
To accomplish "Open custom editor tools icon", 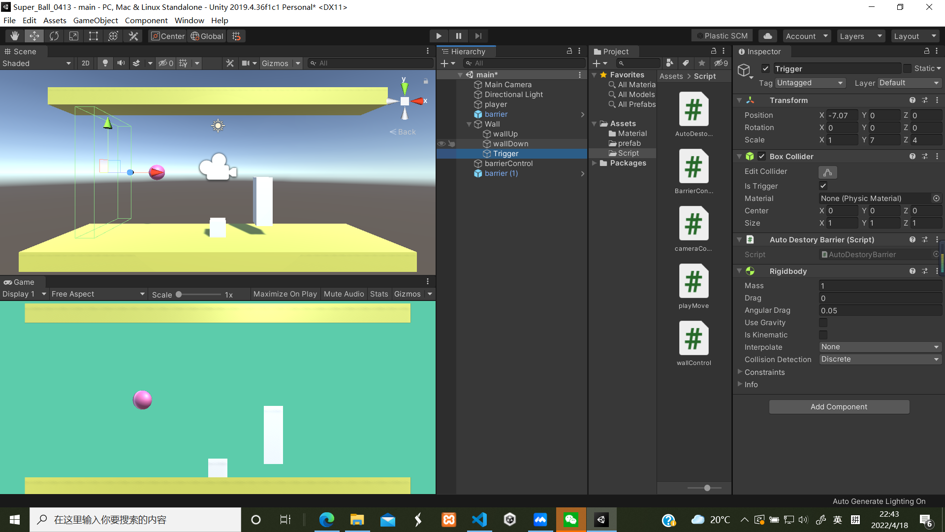I will [x=133, y=36].
